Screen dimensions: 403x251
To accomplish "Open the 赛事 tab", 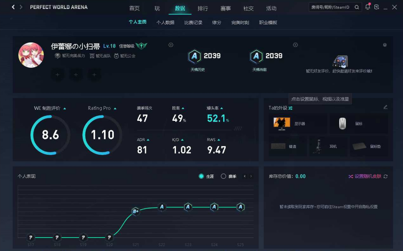I will pos(226,9).
